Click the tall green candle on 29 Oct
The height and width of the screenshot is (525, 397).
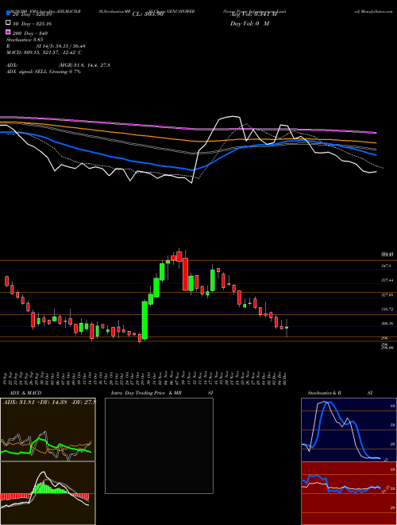[145, 320]
